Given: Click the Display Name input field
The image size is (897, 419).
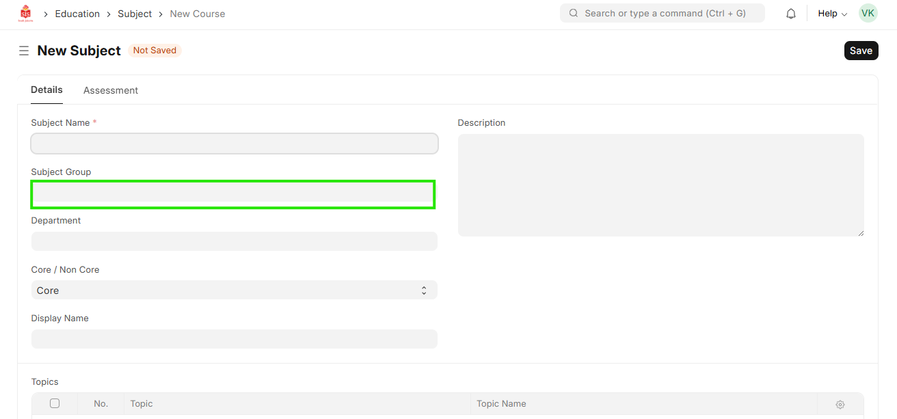Looking at the screenshot, I should [x=234, y=339].
